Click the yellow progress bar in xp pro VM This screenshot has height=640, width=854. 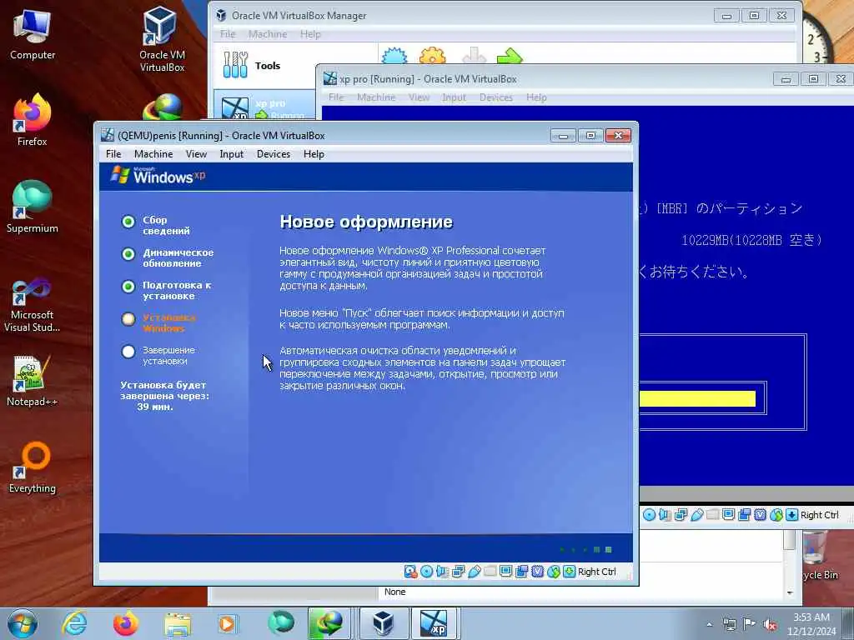point(697,399)
